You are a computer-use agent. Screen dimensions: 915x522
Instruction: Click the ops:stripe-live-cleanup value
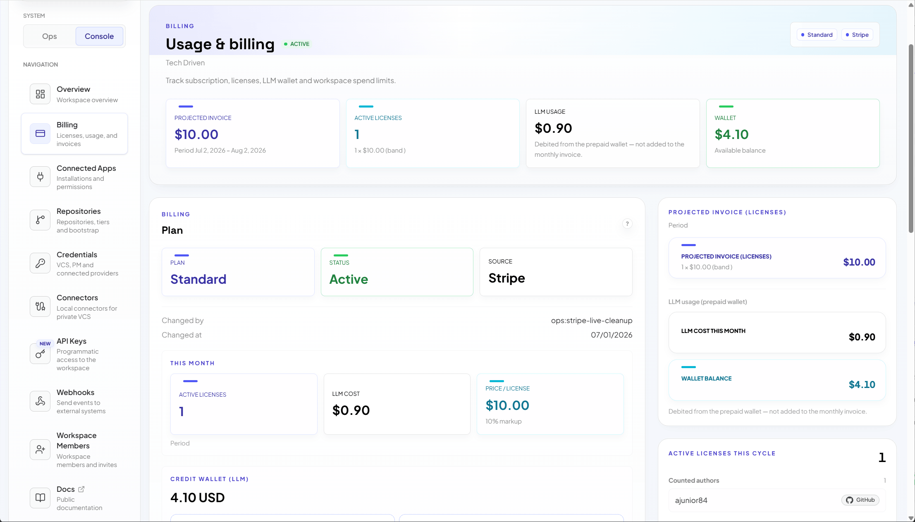click(x=591, y=321)
